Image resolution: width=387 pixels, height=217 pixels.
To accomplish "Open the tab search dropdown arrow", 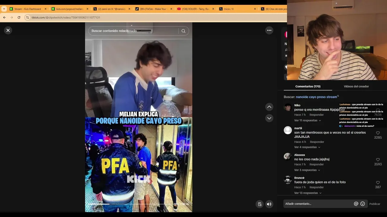I will (4, 9).
